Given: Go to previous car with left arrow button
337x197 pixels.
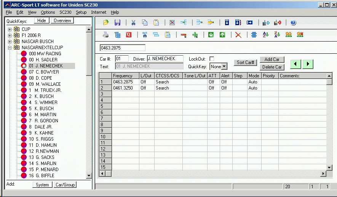Looking at the screenshot, I should [295, 64].
